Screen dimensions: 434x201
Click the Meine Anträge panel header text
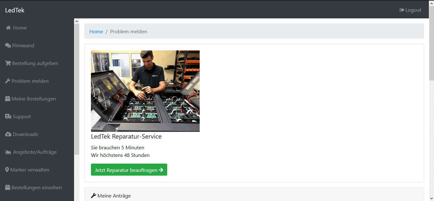(114, 196)
